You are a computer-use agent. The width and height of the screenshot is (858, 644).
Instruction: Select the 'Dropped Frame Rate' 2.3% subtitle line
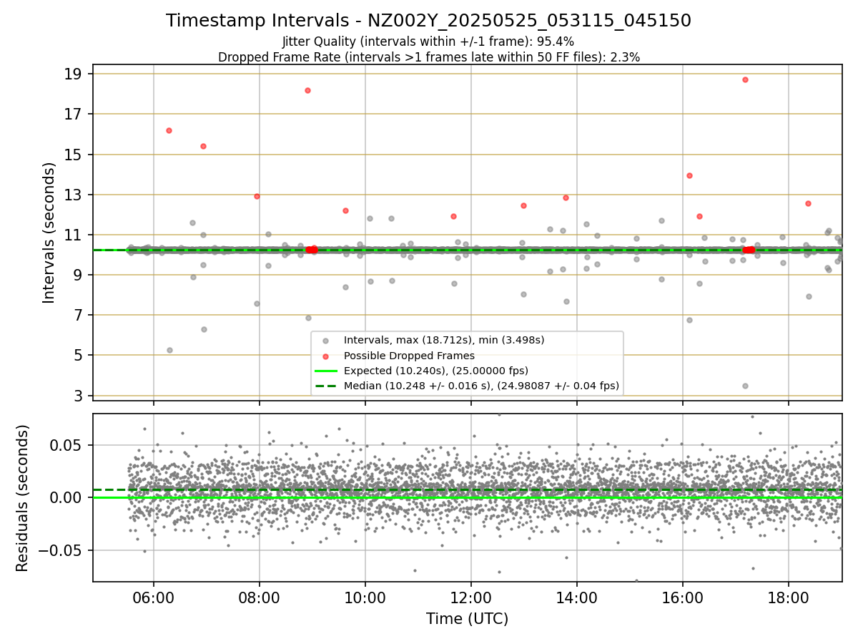point(428,57)
